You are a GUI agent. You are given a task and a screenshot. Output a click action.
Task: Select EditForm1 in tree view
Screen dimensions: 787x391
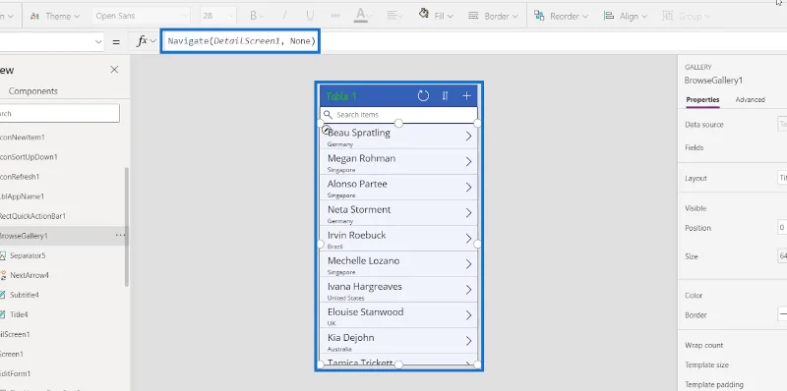pos(15,373)
